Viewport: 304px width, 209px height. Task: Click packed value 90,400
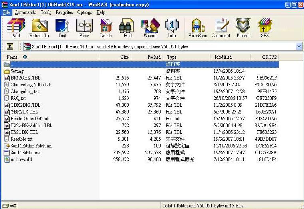[x=154, y=159]
